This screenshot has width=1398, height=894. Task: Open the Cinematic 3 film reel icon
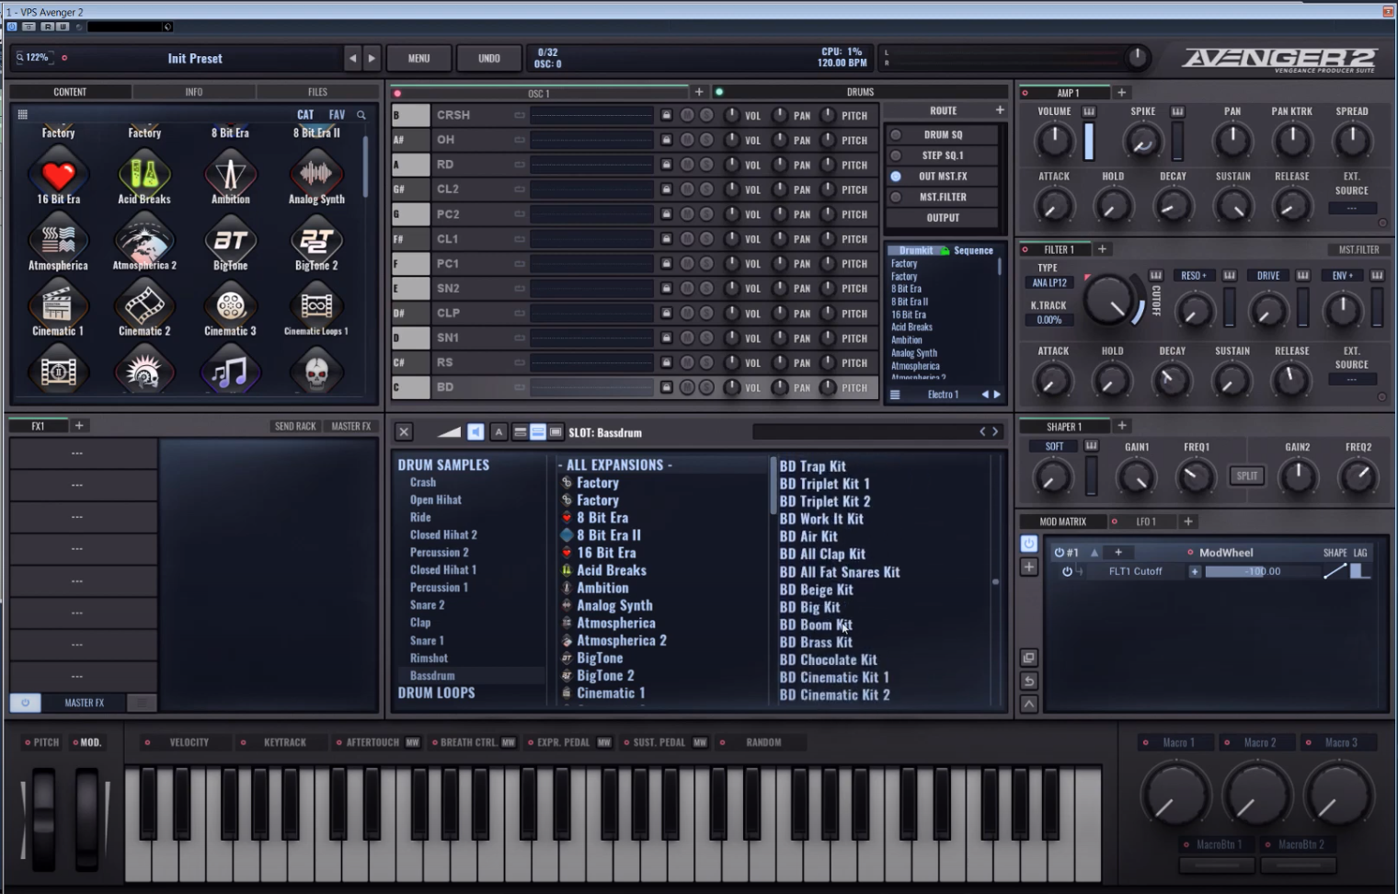(230, 304)
